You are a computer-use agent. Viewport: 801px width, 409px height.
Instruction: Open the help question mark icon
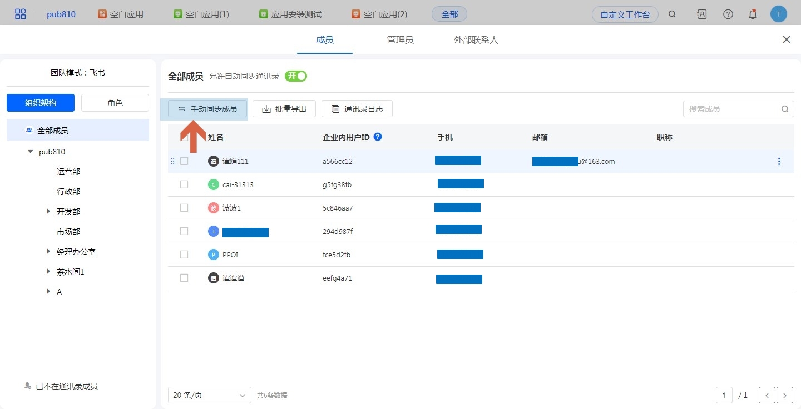tap(728, 14)
